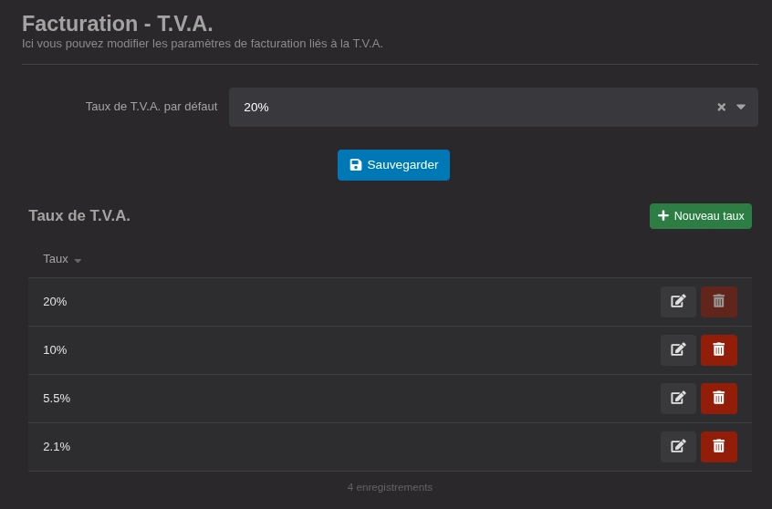Click the 'Facturation - T.V.A.' page title
The height and width of the screenshot is (509, 772).
click(117, 24)
